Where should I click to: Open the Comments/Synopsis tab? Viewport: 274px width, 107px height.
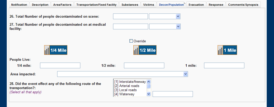pos(243,5)
